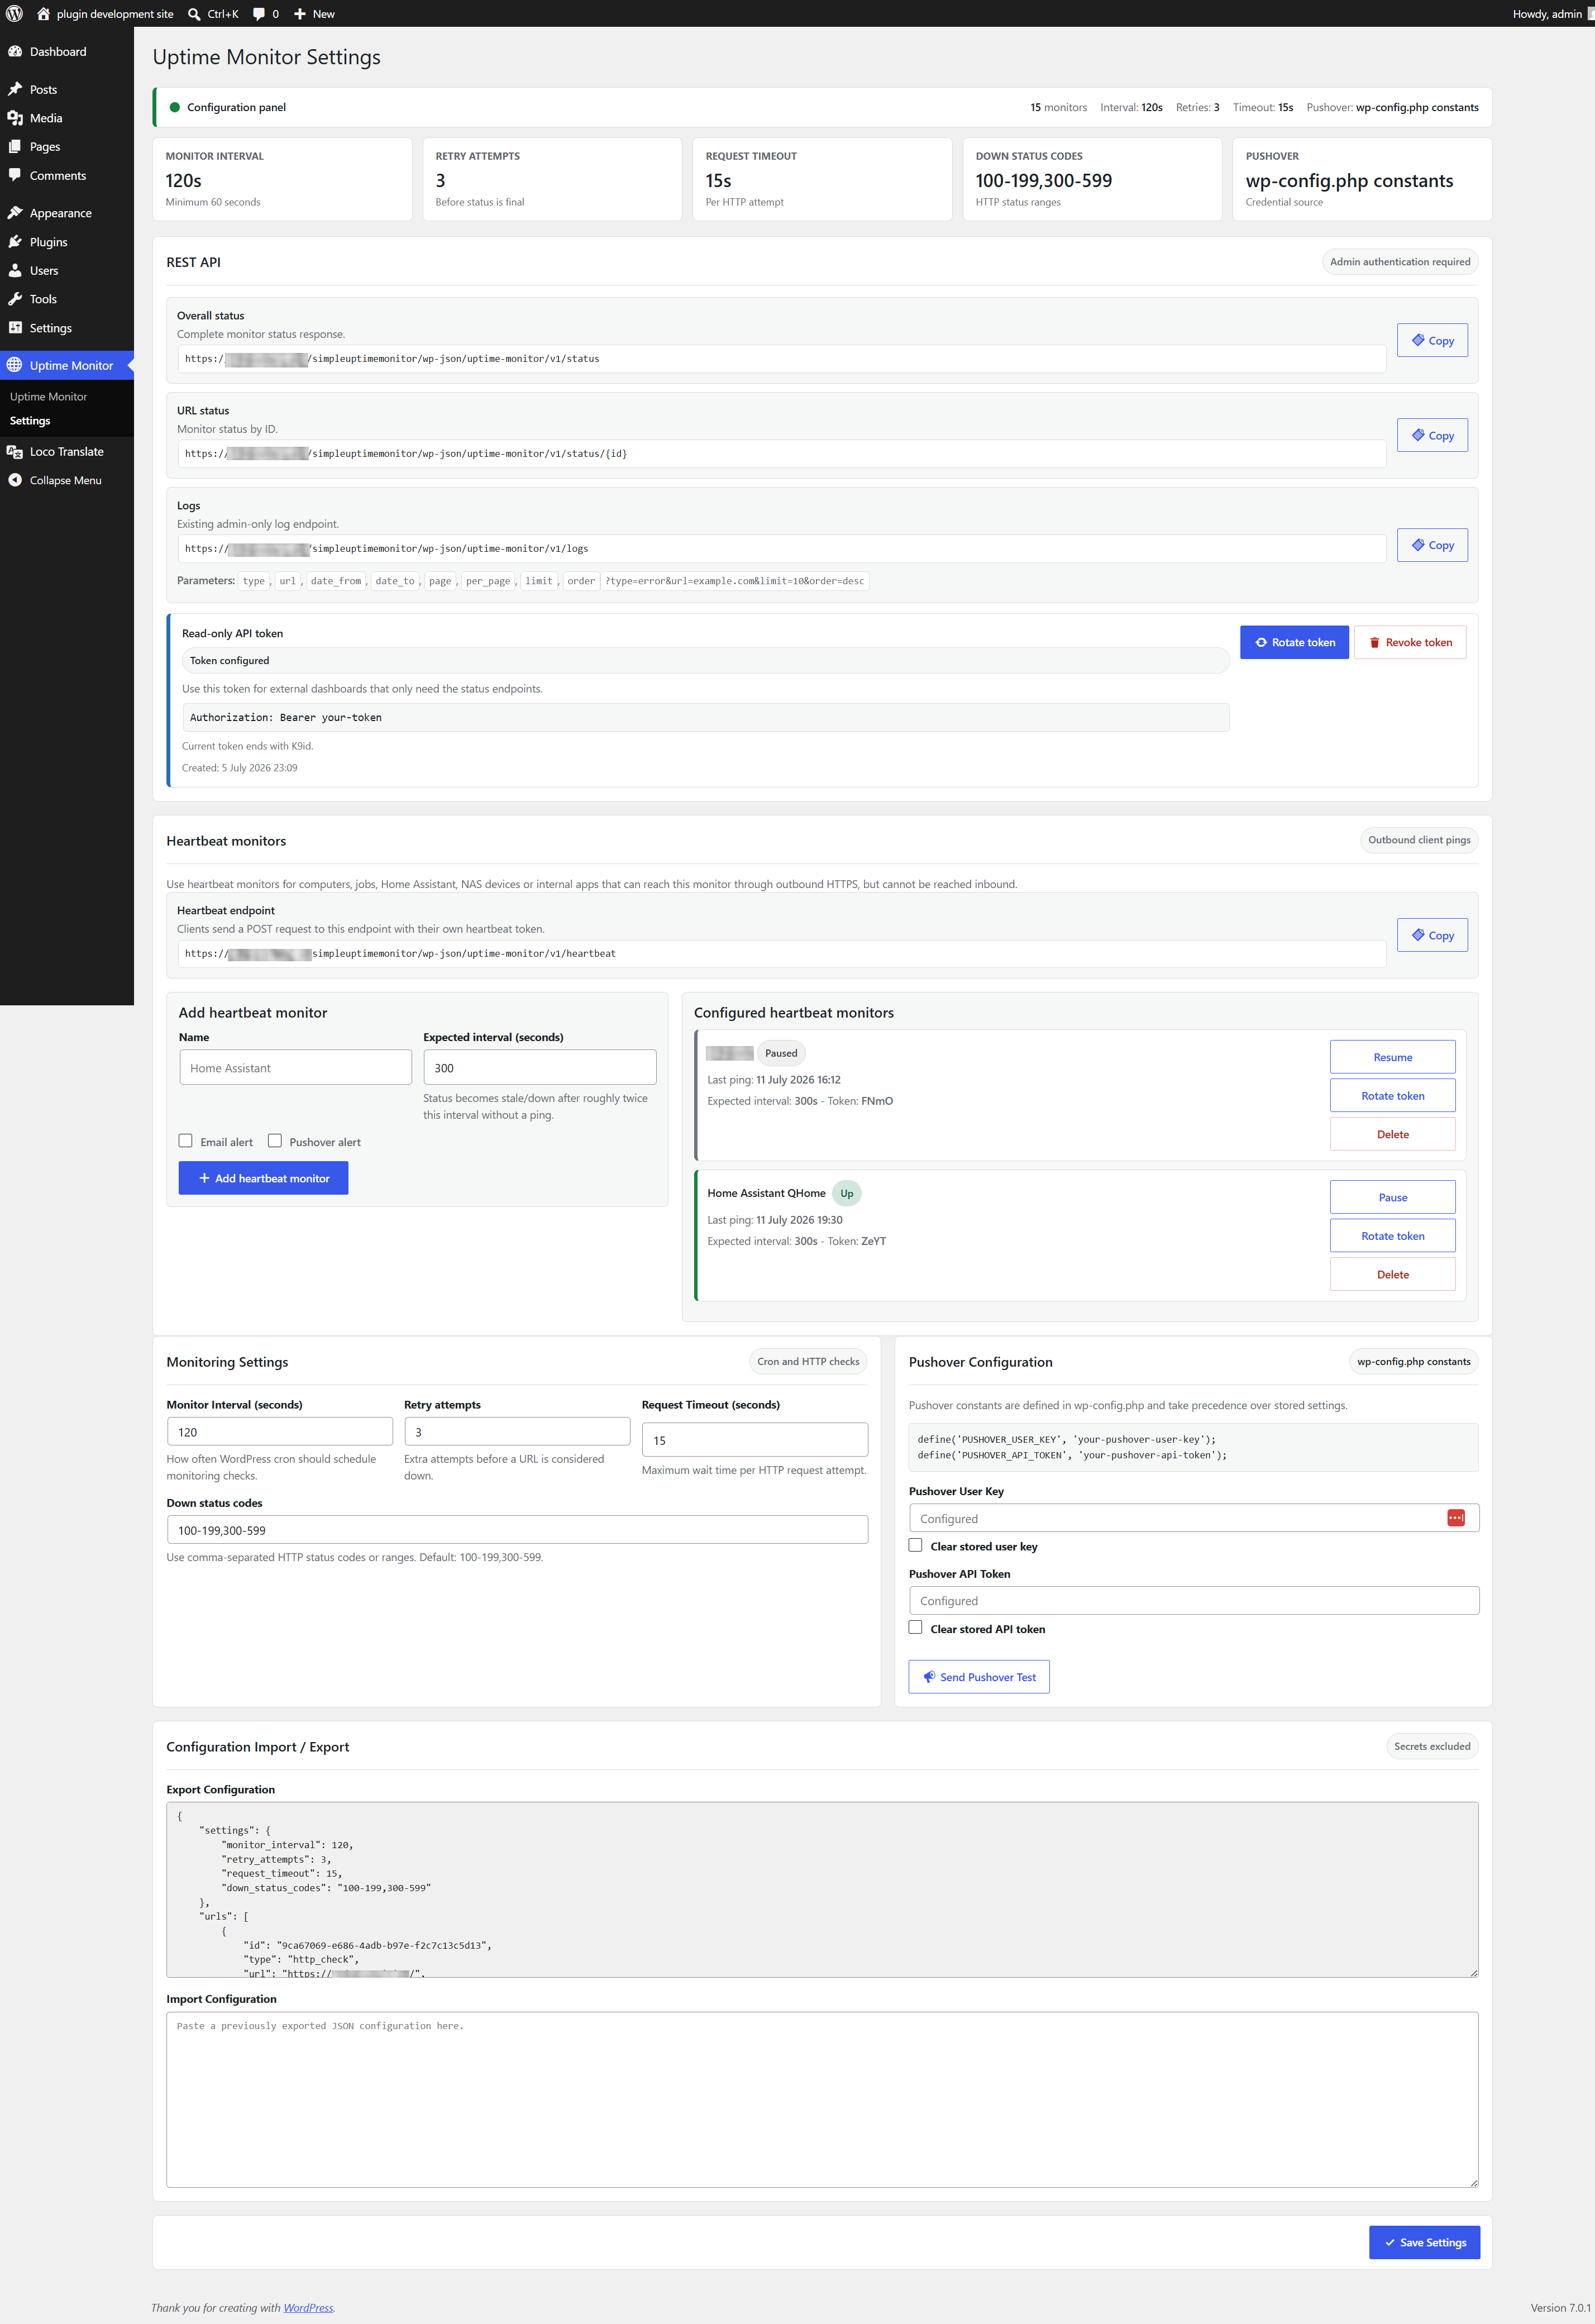
Task: Click Add heartbeat monitor button
Action: tap(263, 1178)
